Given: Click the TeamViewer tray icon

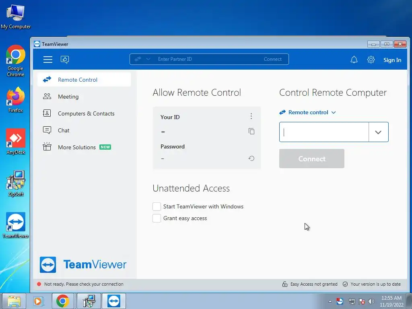Looking at the screenshot, I should click(340, 301).
